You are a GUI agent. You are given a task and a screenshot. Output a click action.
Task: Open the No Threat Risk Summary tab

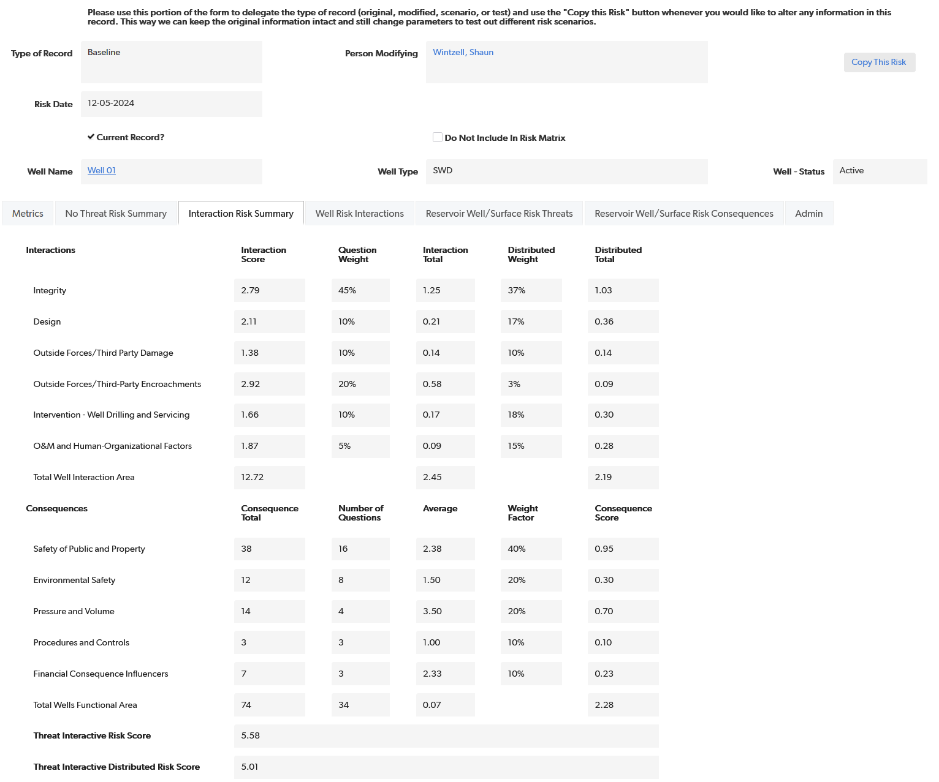pos(116,214)
